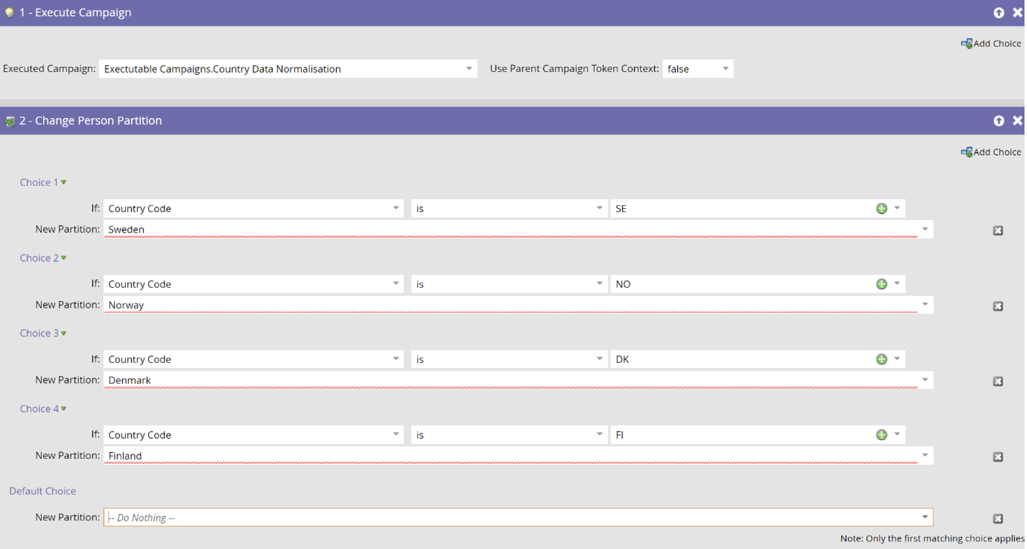Screen dimensions: 1027x549
Task: Click the Choice 3 label
Action: click(39, 333)
